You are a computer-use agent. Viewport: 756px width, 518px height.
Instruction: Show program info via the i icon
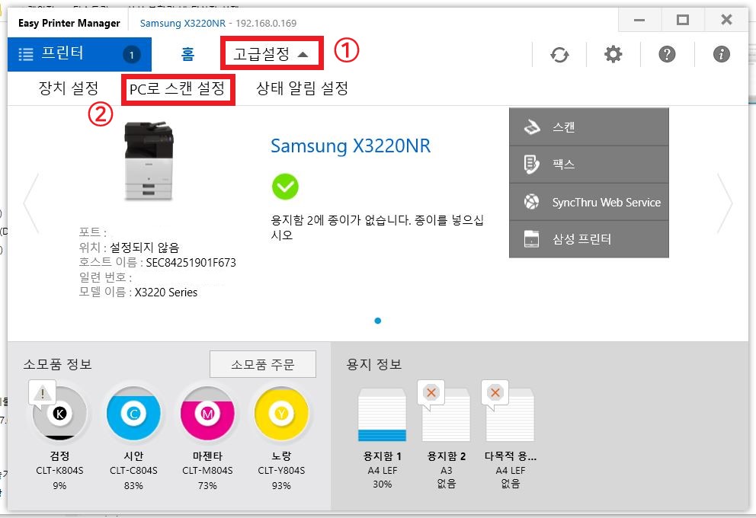721,54
